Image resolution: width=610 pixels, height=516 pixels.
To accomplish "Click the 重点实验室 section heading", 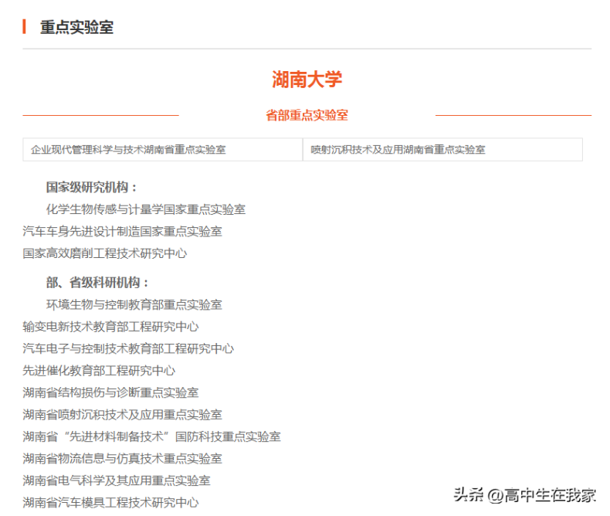I will (x=76, y=27).
